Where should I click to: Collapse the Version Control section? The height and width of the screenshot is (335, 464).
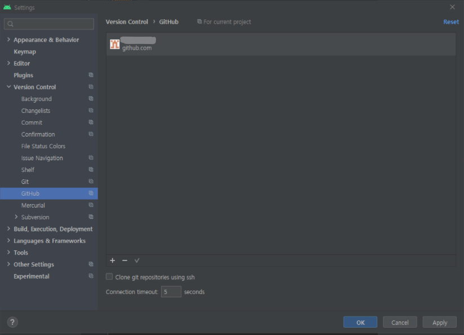click(x=8, y=87)
